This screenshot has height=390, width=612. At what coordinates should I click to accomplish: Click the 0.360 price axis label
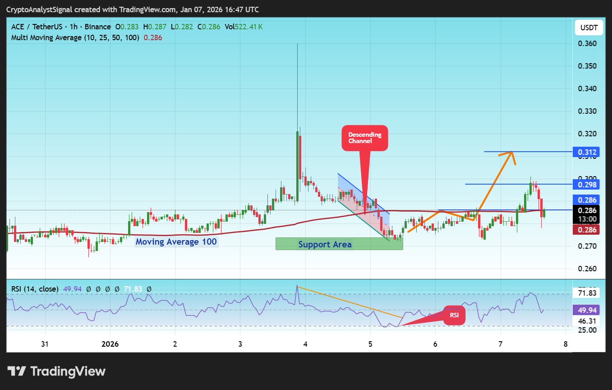(588, 44)
